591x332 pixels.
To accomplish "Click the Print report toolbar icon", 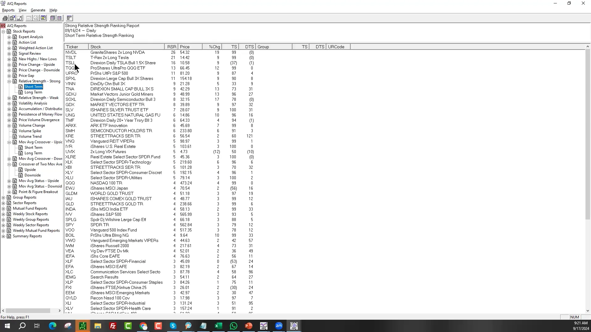I will pyautogui.click(x=5, y=18).
